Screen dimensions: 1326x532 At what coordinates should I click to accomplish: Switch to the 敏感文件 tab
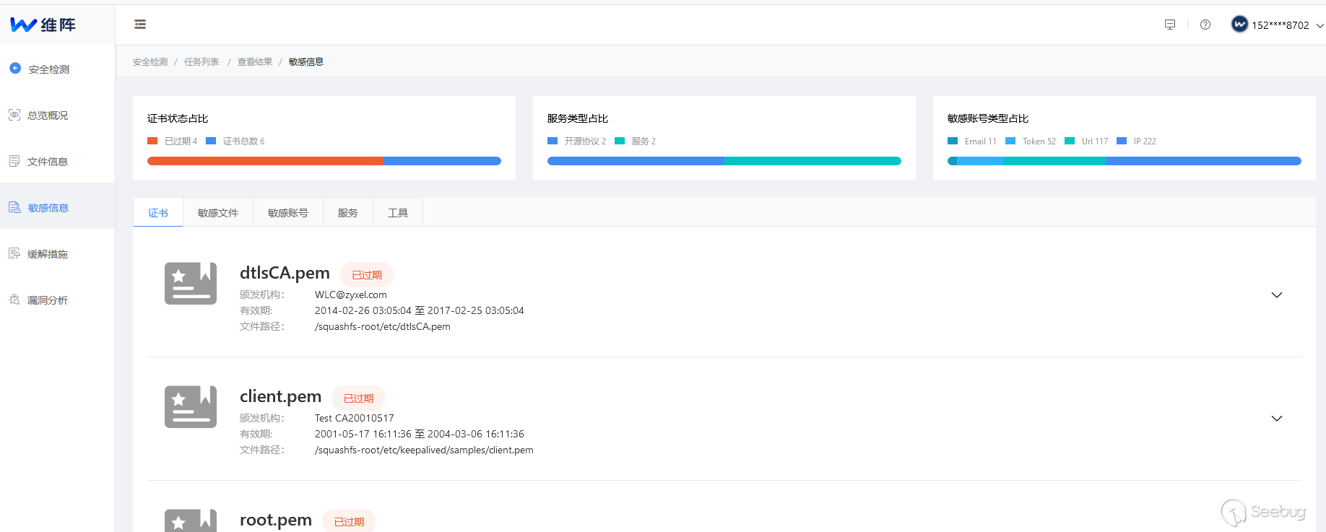(218, 213)
